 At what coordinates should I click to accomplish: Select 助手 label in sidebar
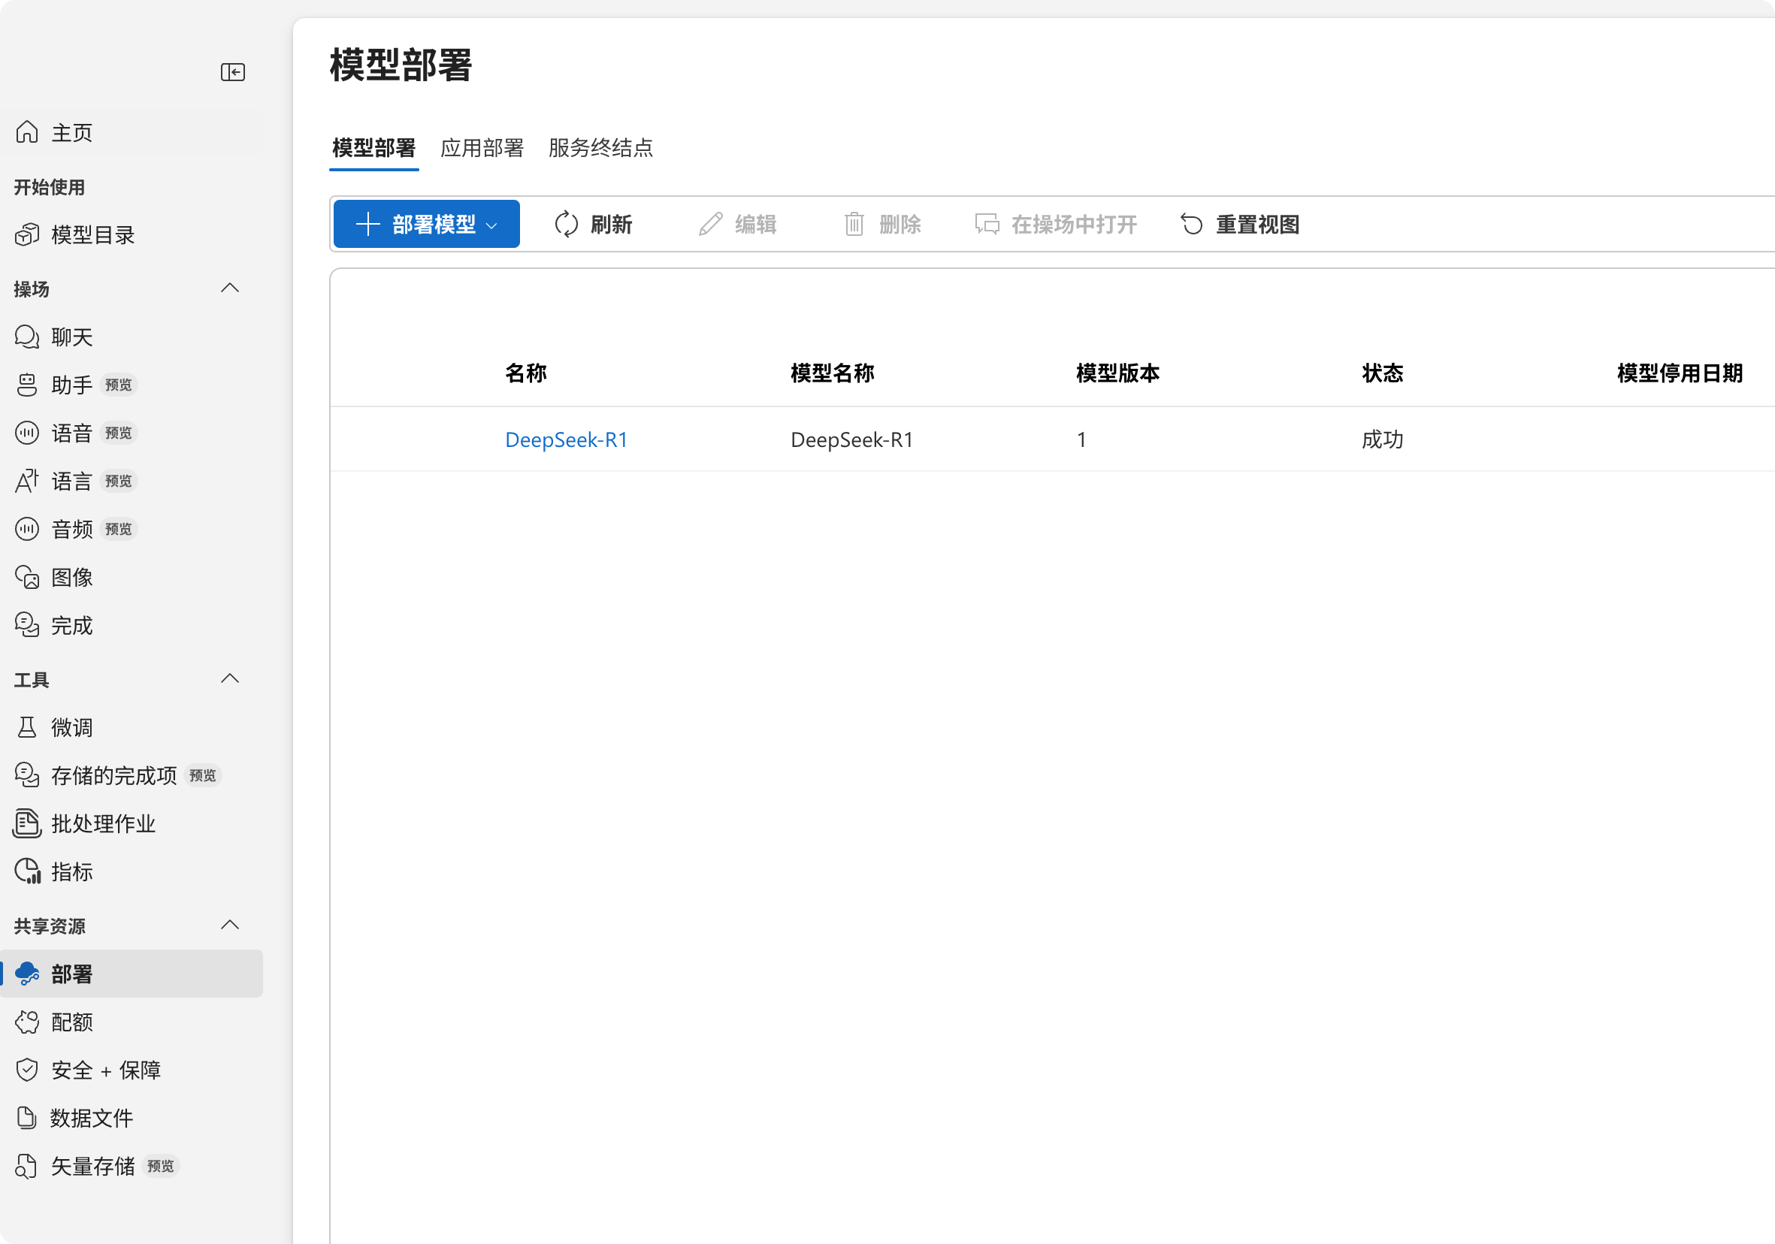72,385
